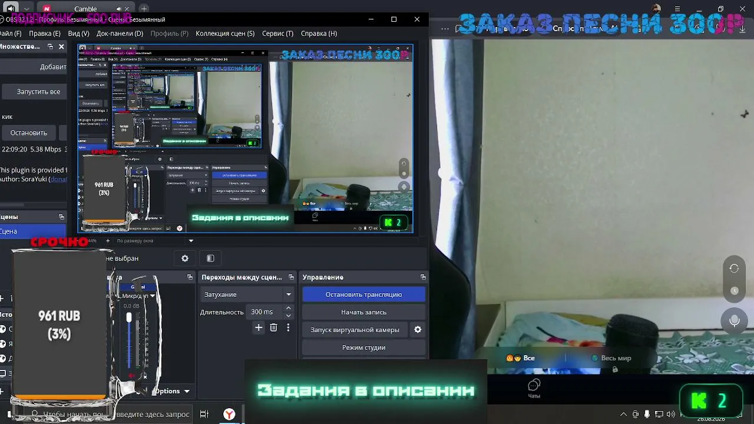Select the Сцена item in scenes list

32,231
